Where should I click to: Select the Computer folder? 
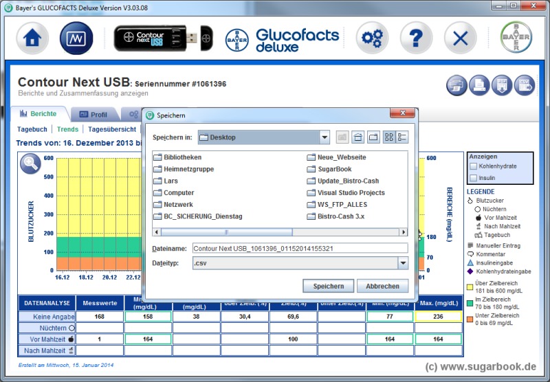pyautogui.click(x=174, y=193)
